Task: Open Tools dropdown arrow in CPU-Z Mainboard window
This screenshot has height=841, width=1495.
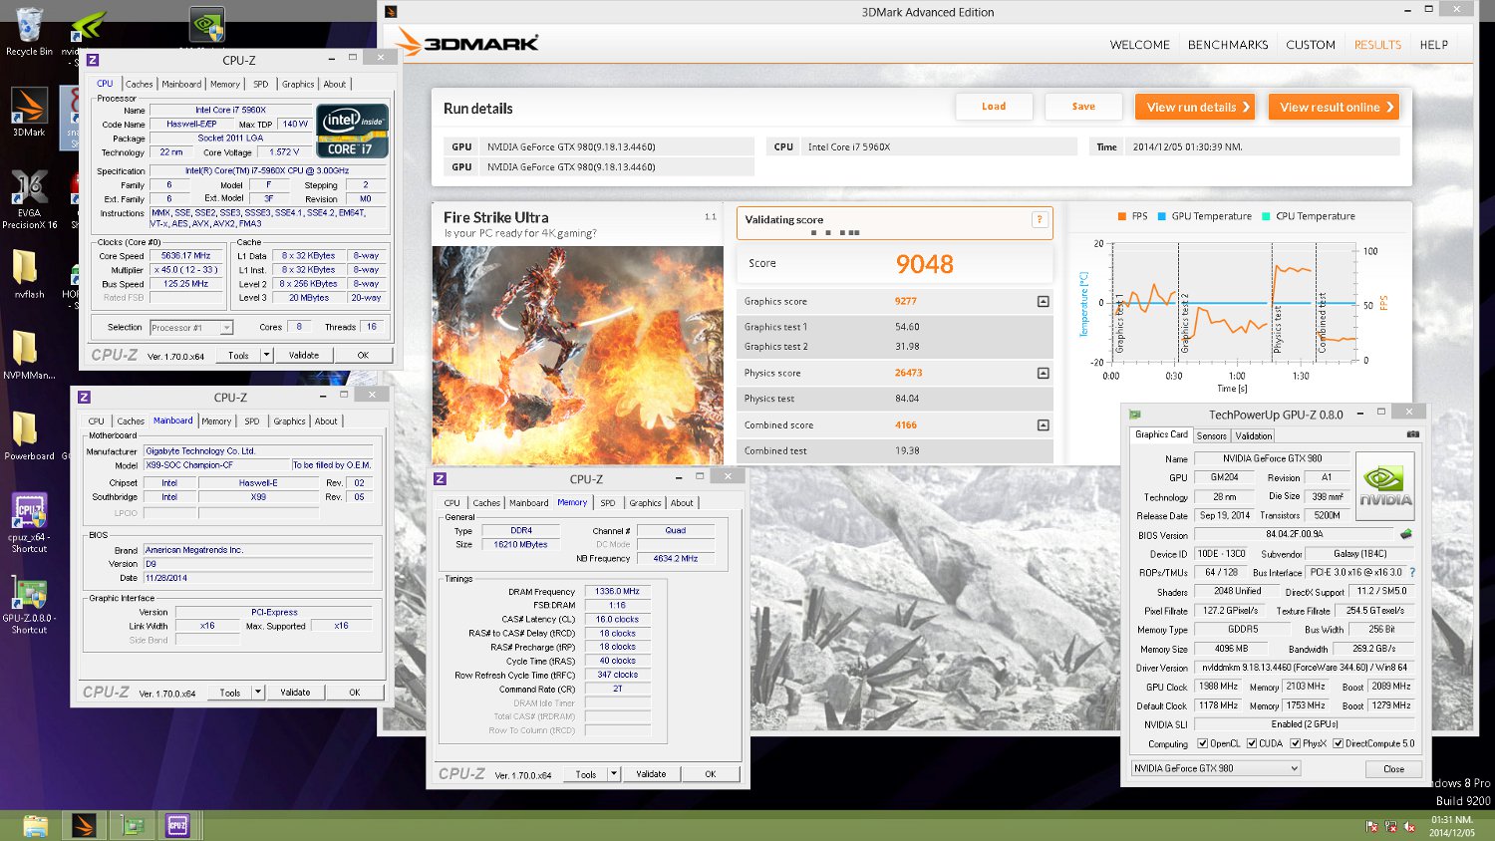Action: click(x=258, y=692)
